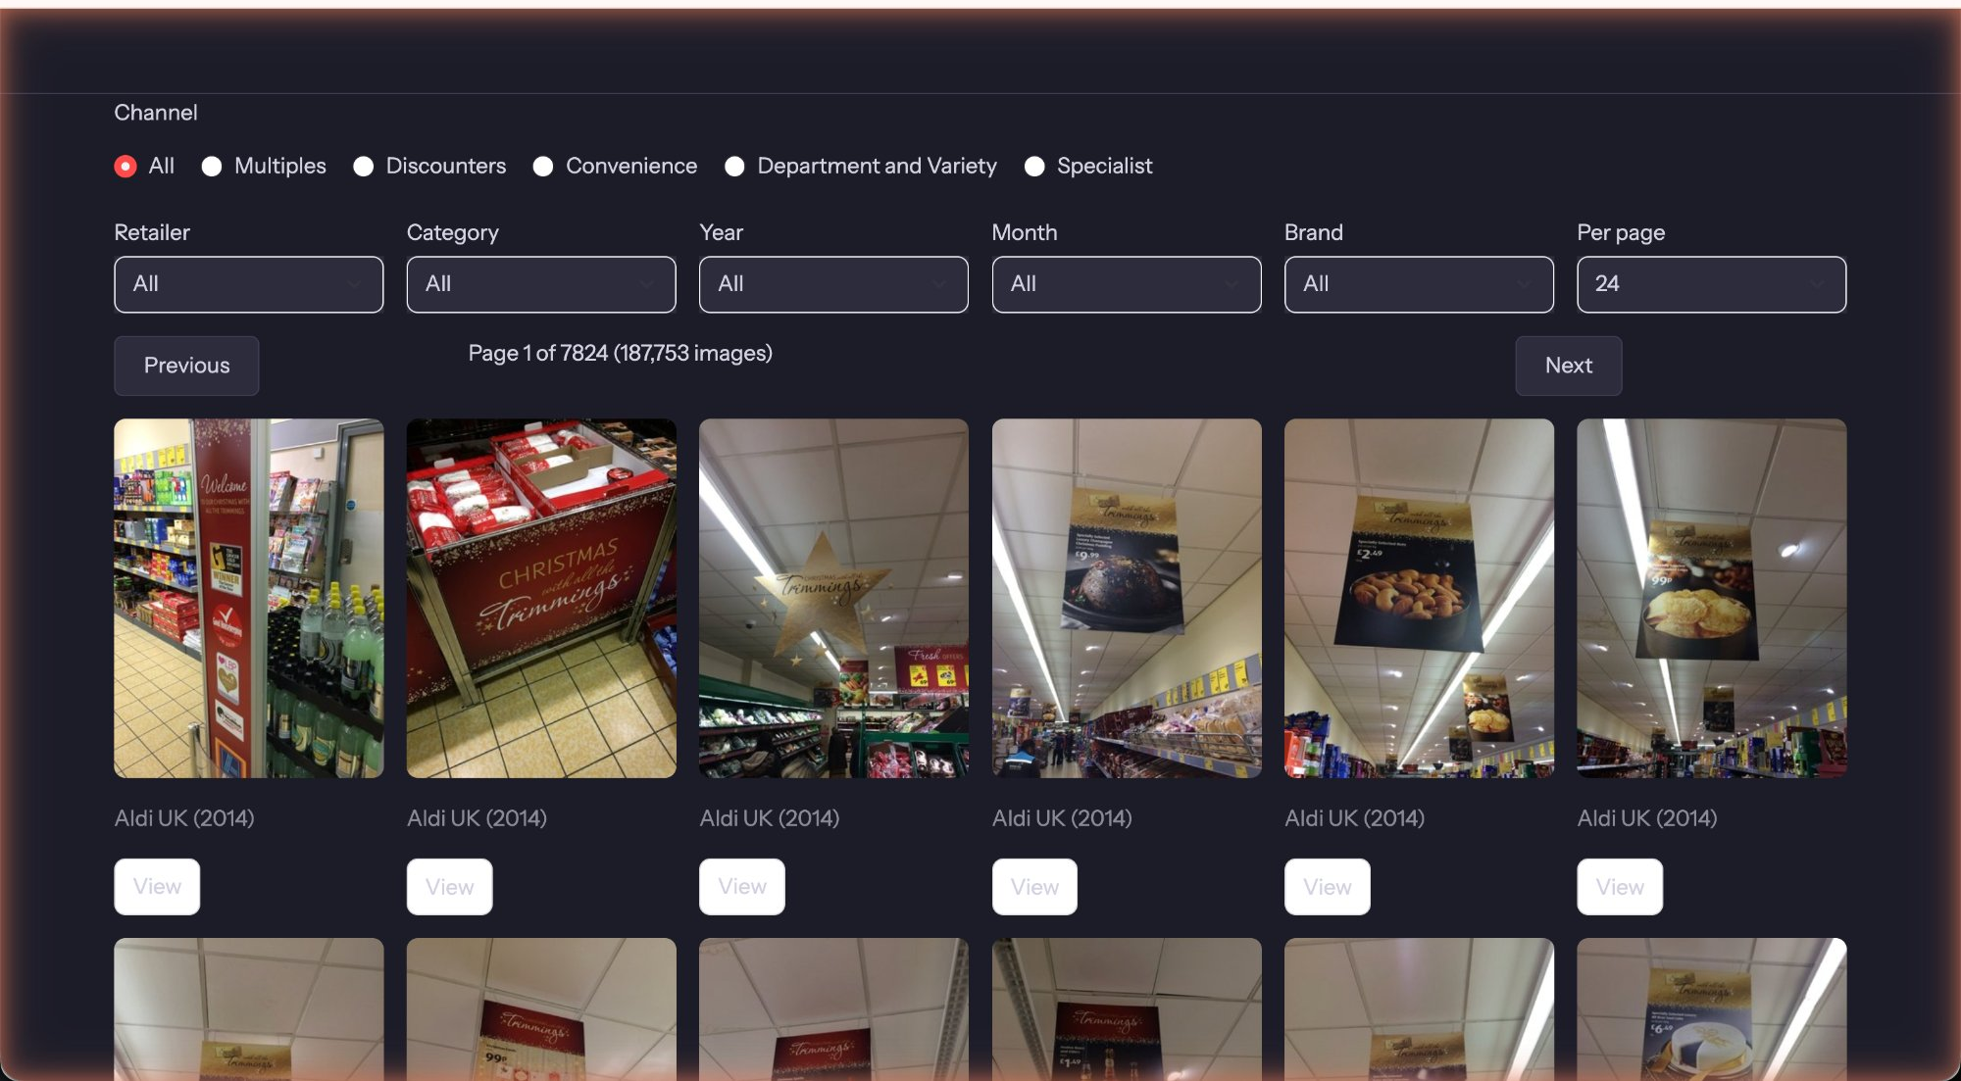The width and height of the screenshot is (1961, 1081).
Task: Enable the Specialist channel filter
Action: (x=1035, y=166)
